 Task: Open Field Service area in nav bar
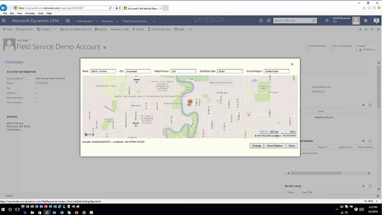point(84,21)
